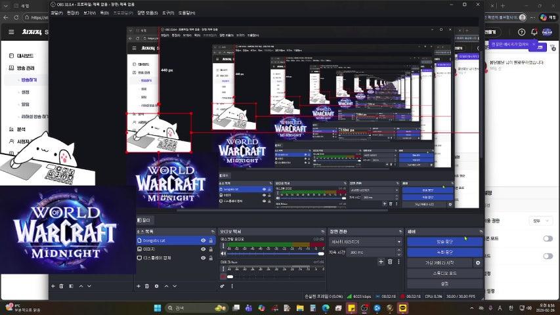Open source properties gear icon

coord(156,286)
